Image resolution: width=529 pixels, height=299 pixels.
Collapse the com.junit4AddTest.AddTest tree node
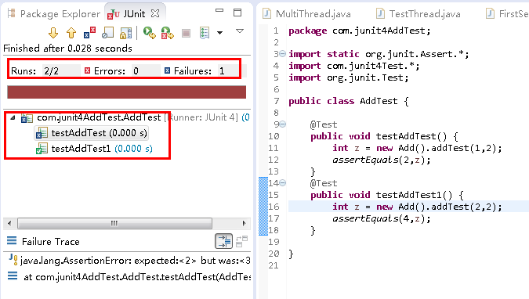click(13, 117)
